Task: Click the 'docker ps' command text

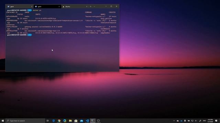Action: tap(37, 10)
